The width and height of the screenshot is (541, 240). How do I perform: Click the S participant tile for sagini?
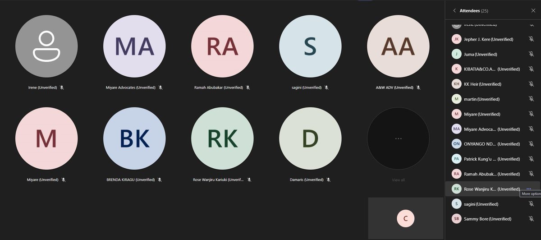coord(310,46)
